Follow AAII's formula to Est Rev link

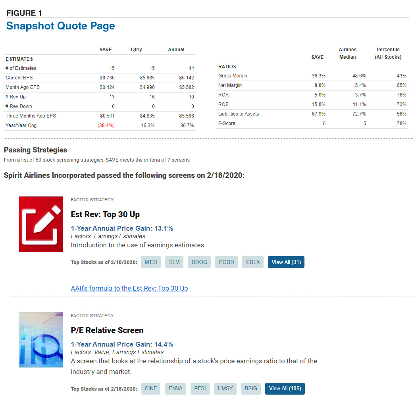point(129,288)
